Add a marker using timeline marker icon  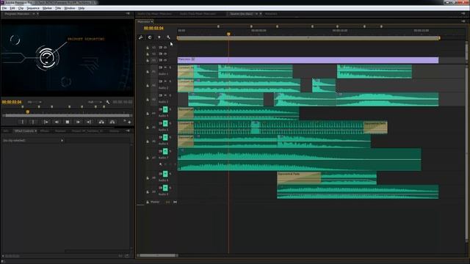(159, 37)
